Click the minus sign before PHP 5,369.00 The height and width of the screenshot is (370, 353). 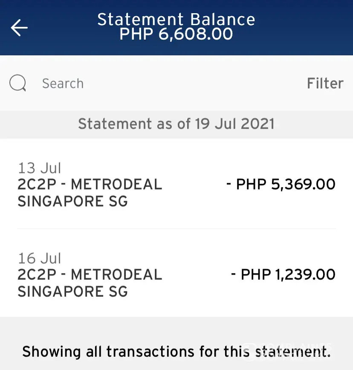click(229, 184)
